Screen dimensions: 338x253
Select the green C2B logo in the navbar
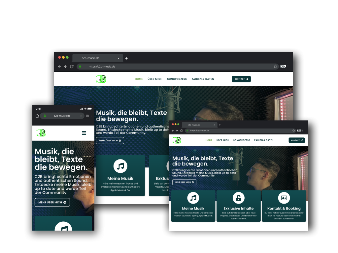coord(177,140)
